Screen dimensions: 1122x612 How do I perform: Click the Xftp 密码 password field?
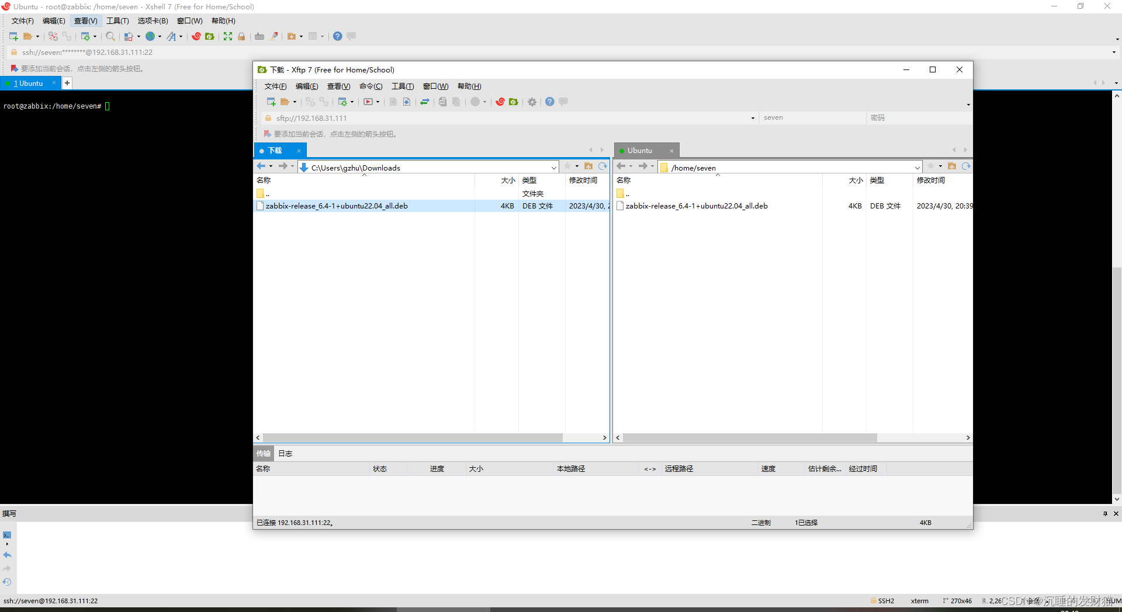coord(919,118)
